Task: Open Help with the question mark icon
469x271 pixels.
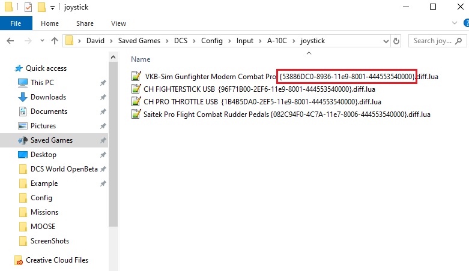Action: click(466, 23)
